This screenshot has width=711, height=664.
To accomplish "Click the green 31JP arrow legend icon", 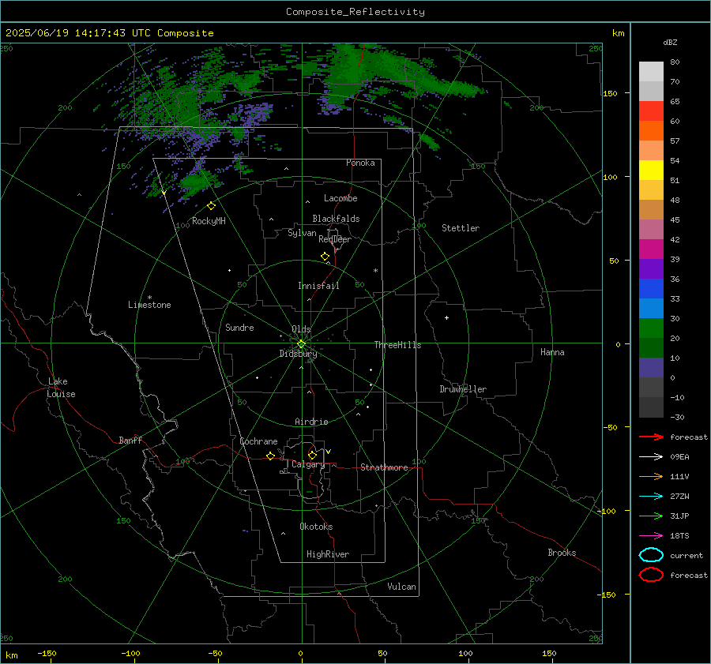I will tap(651, 516).
